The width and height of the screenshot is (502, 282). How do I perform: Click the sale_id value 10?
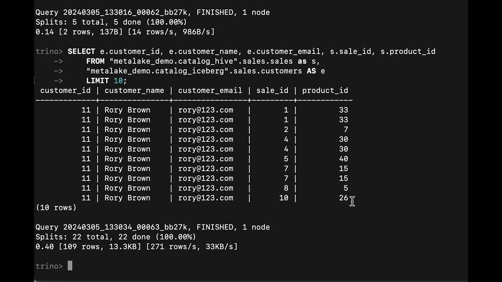(x=284, y=198)
